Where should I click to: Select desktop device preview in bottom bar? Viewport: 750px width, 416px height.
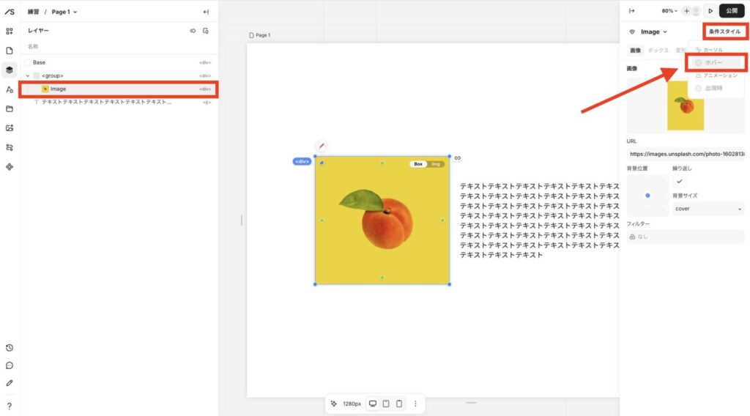click(x=373, y=404)
